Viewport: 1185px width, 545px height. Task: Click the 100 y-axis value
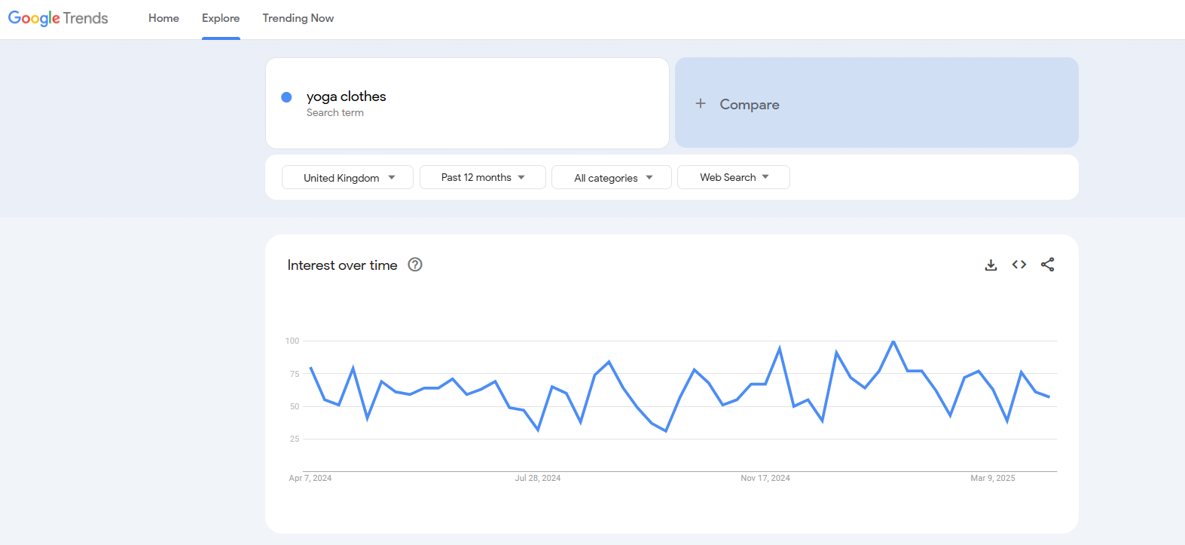point(292,341)
